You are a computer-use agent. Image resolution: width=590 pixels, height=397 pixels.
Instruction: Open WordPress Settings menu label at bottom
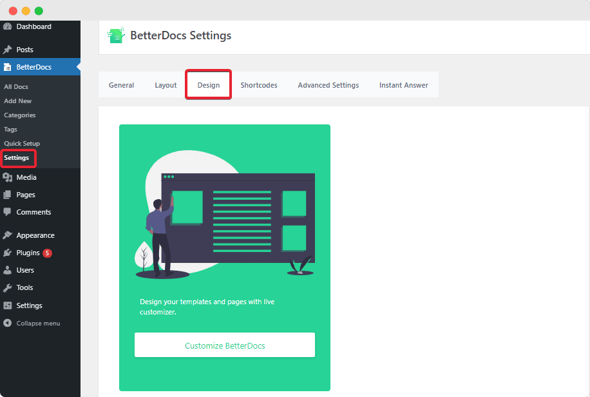pos(30,305)
